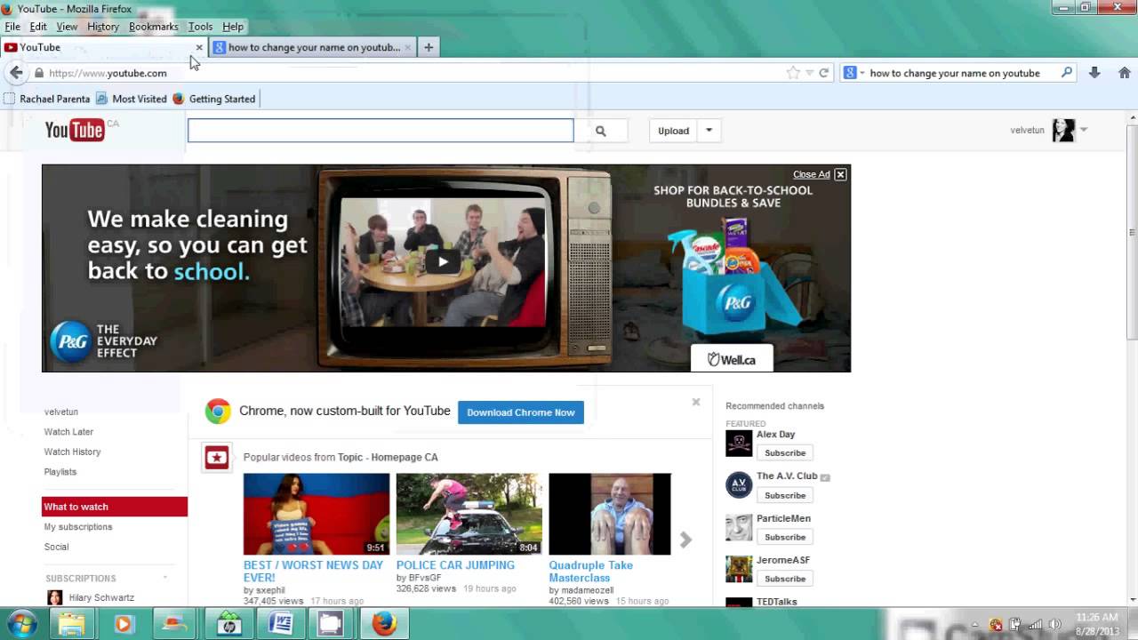Open the Bookmarks menu
Viewport: 1138px width, 640px height.
[154, 27]
